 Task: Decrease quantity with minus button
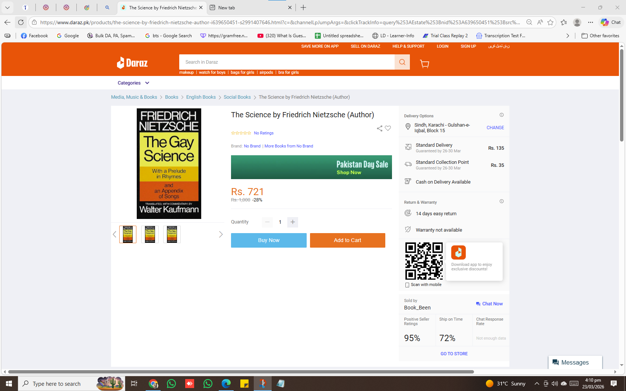pos(267,222)
